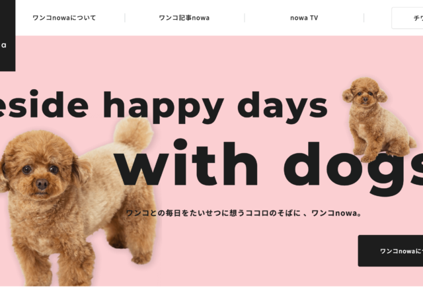Screen dimensions: 423x297
Task: Click the large poodle's fluffy tail
Action: tap(134, 133)
